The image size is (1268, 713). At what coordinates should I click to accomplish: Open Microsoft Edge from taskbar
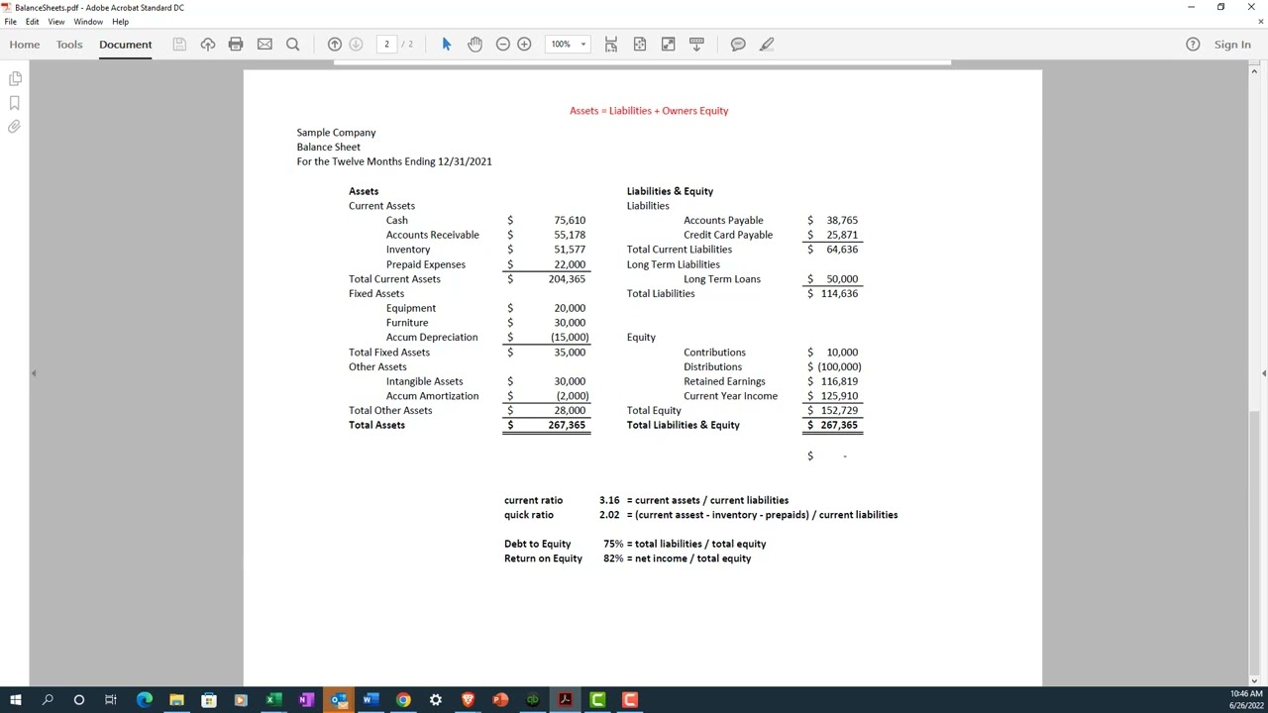pos(145,700)
